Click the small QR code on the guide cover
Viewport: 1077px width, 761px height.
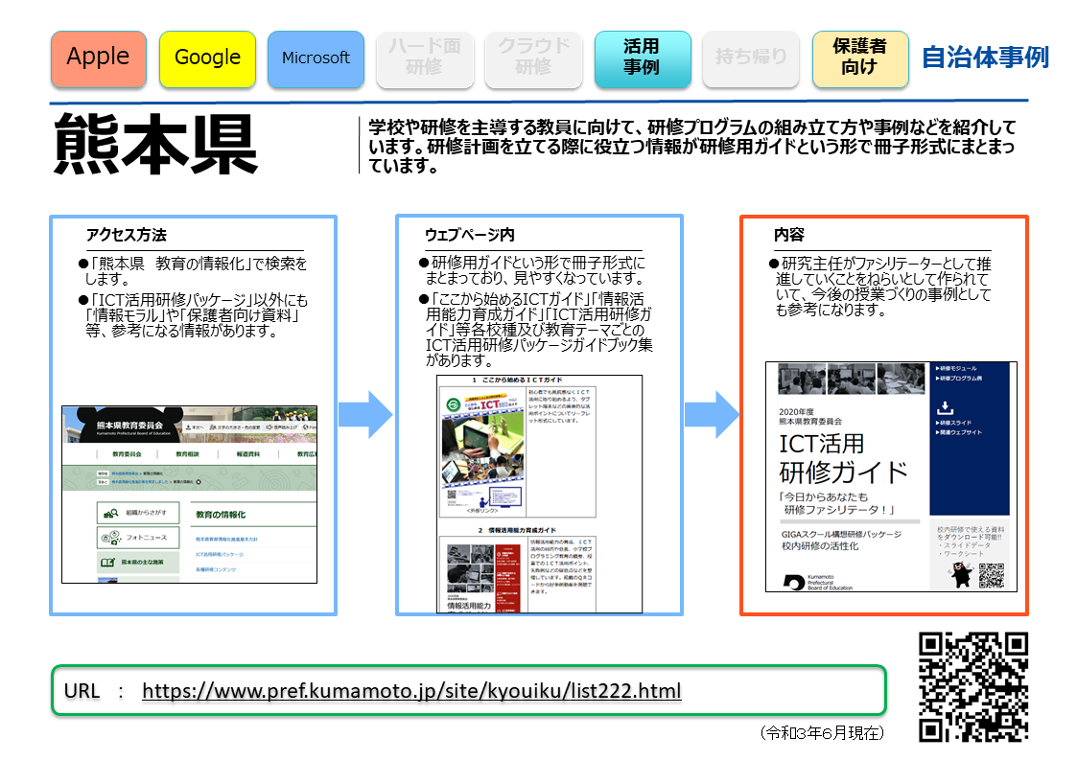tap(992, 576)
